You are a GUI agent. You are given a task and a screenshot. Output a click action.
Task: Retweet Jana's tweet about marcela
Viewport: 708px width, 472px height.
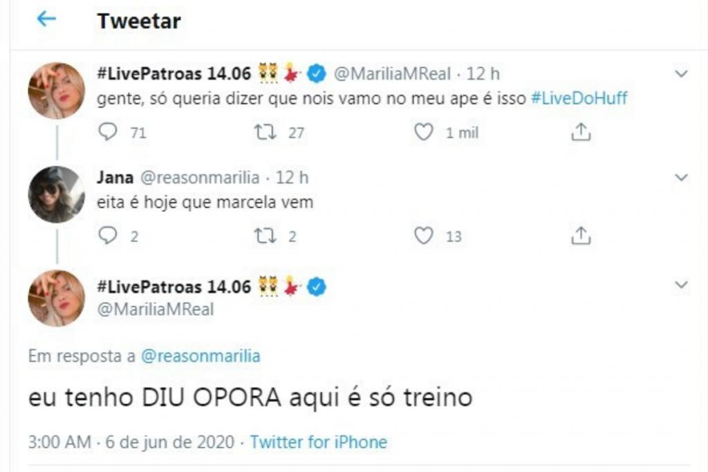coord(265,236)
